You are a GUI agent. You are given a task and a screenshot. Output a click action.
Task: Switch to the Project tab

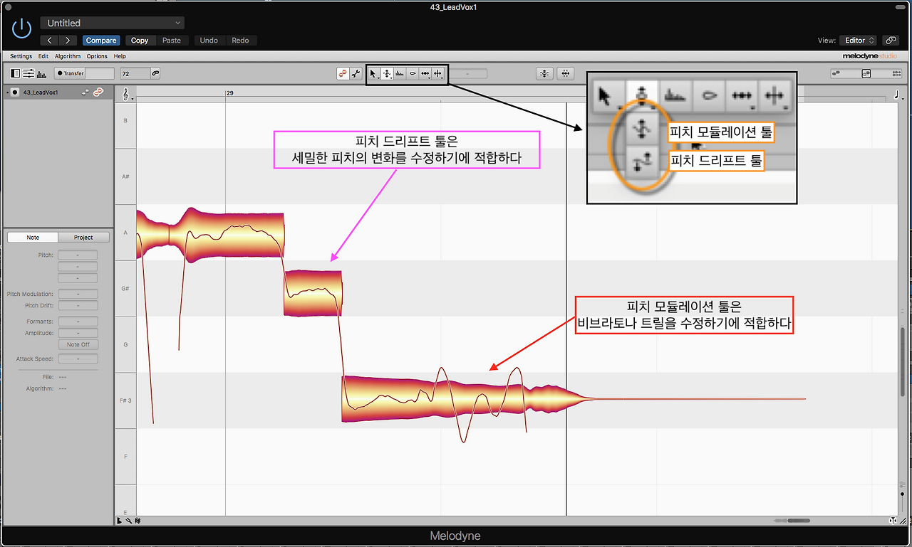point(84,238)
